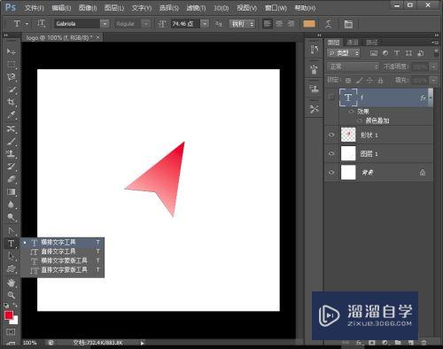Select the Path Selection arrow tool
This screenshot has width=443, height=349.
(11, 256)
